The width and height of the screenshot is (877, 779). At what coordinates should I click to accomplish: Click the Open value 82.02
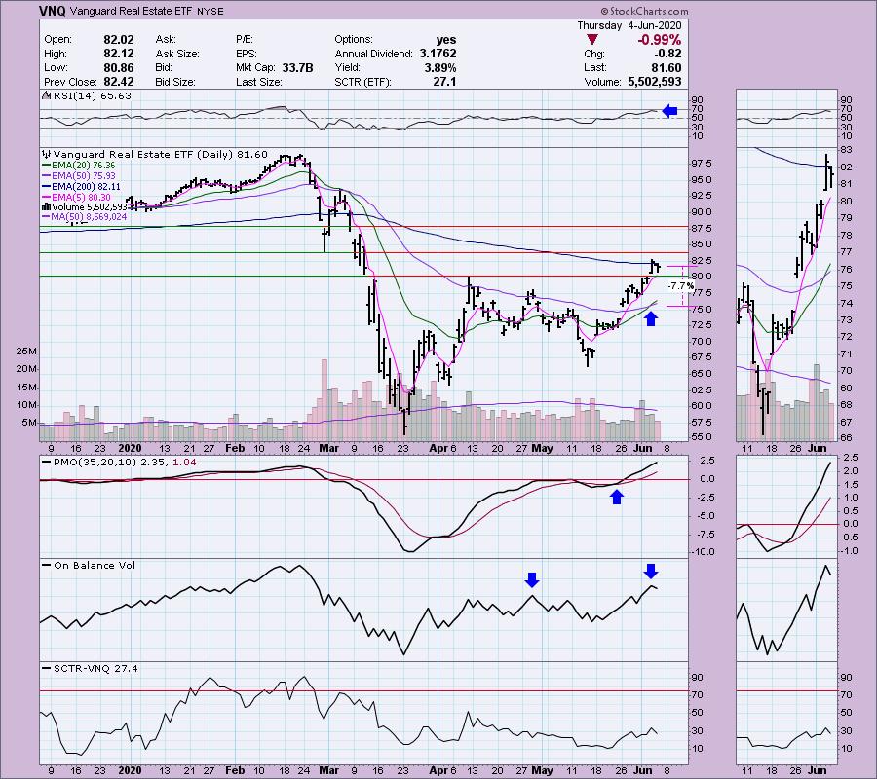coord(119,40)
